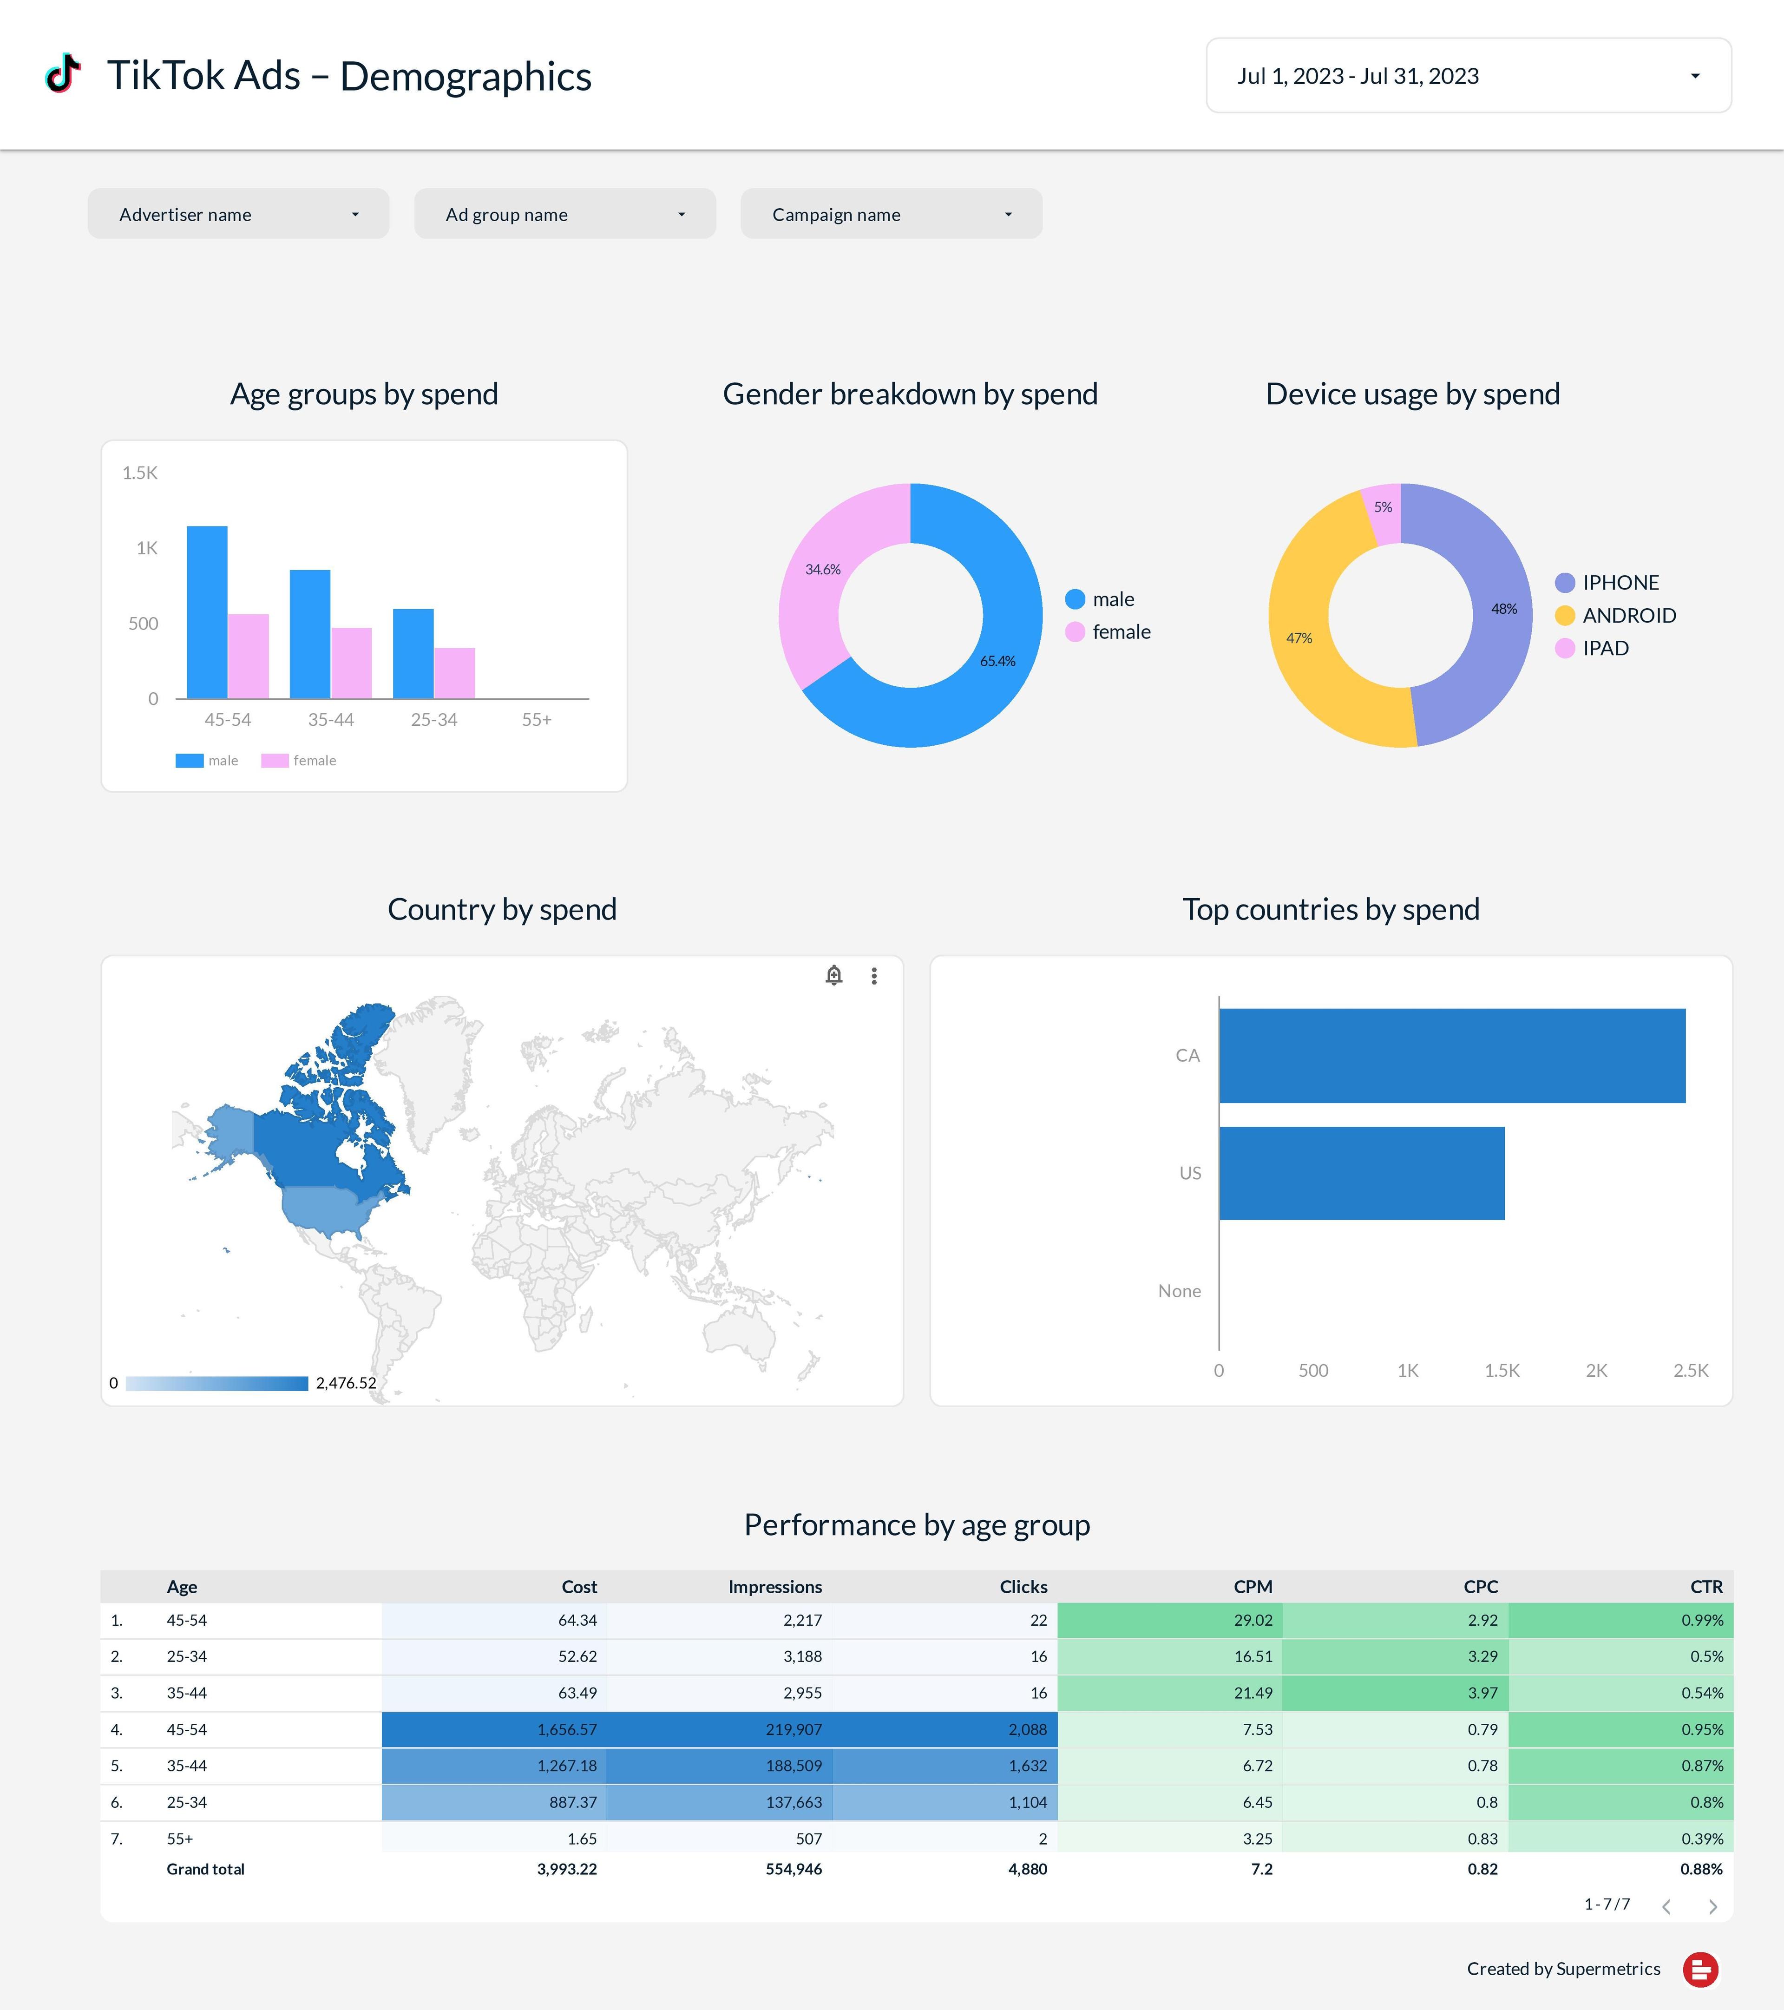Open the Advertiser name filter dropdown
1784x2010 pixels.
(x=238, y=214)
